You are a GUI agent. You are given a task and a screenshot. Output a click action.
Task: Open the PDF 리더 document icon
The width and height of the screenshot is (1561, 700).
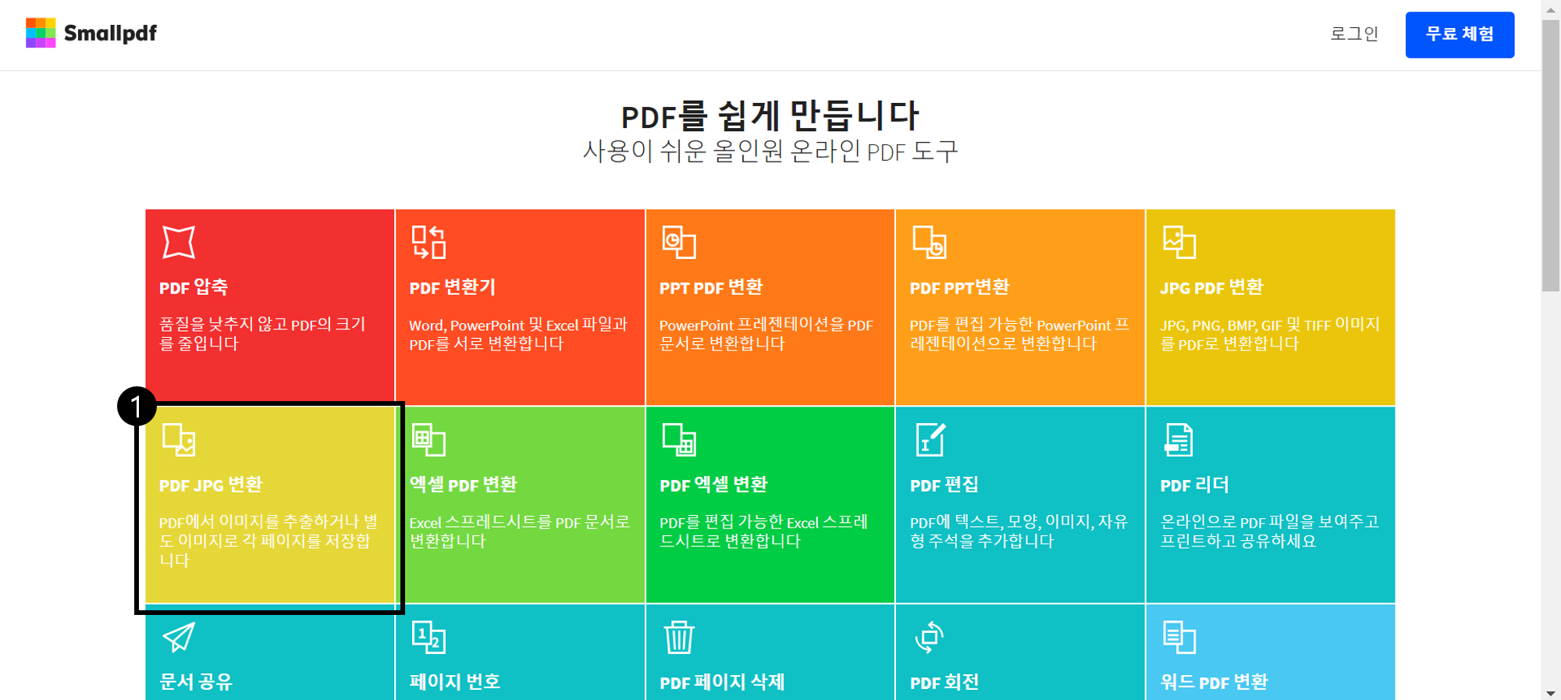pos(1179,439)
